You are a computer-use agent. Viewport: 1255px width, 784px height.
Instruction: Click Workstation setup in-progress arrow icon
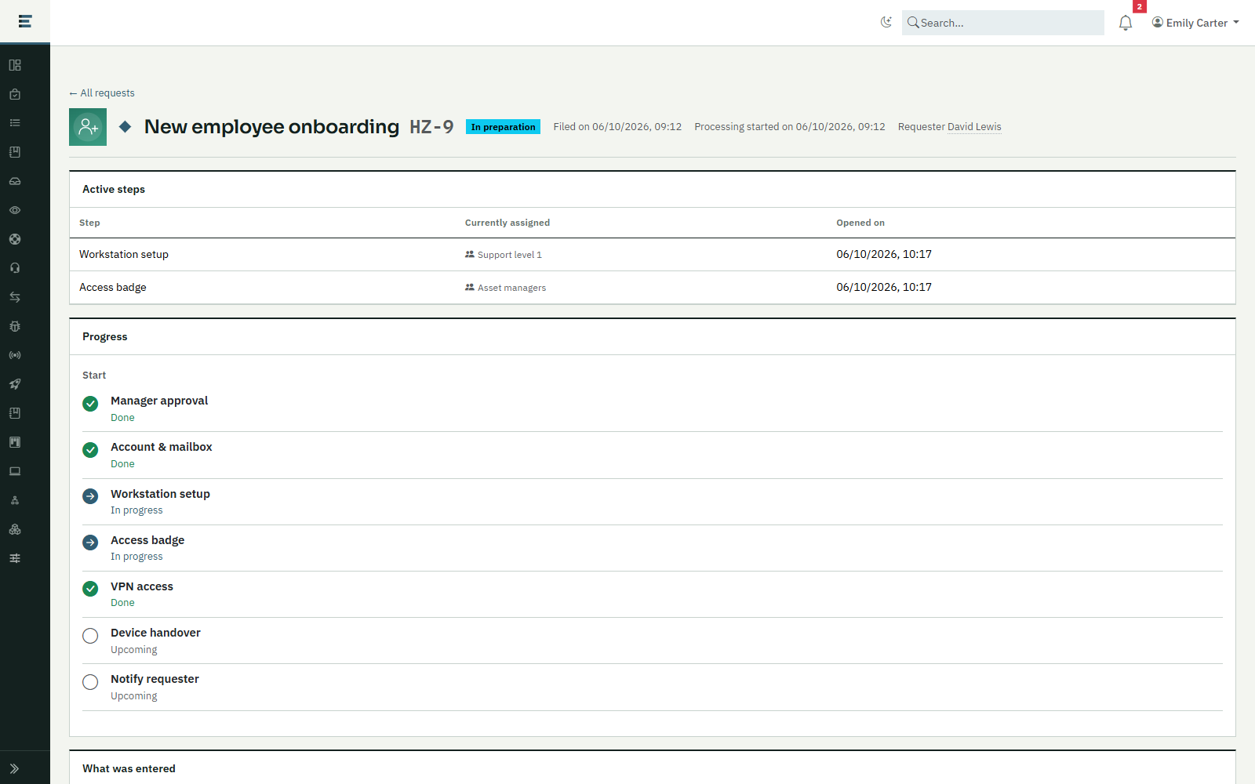tap(90, 496)
